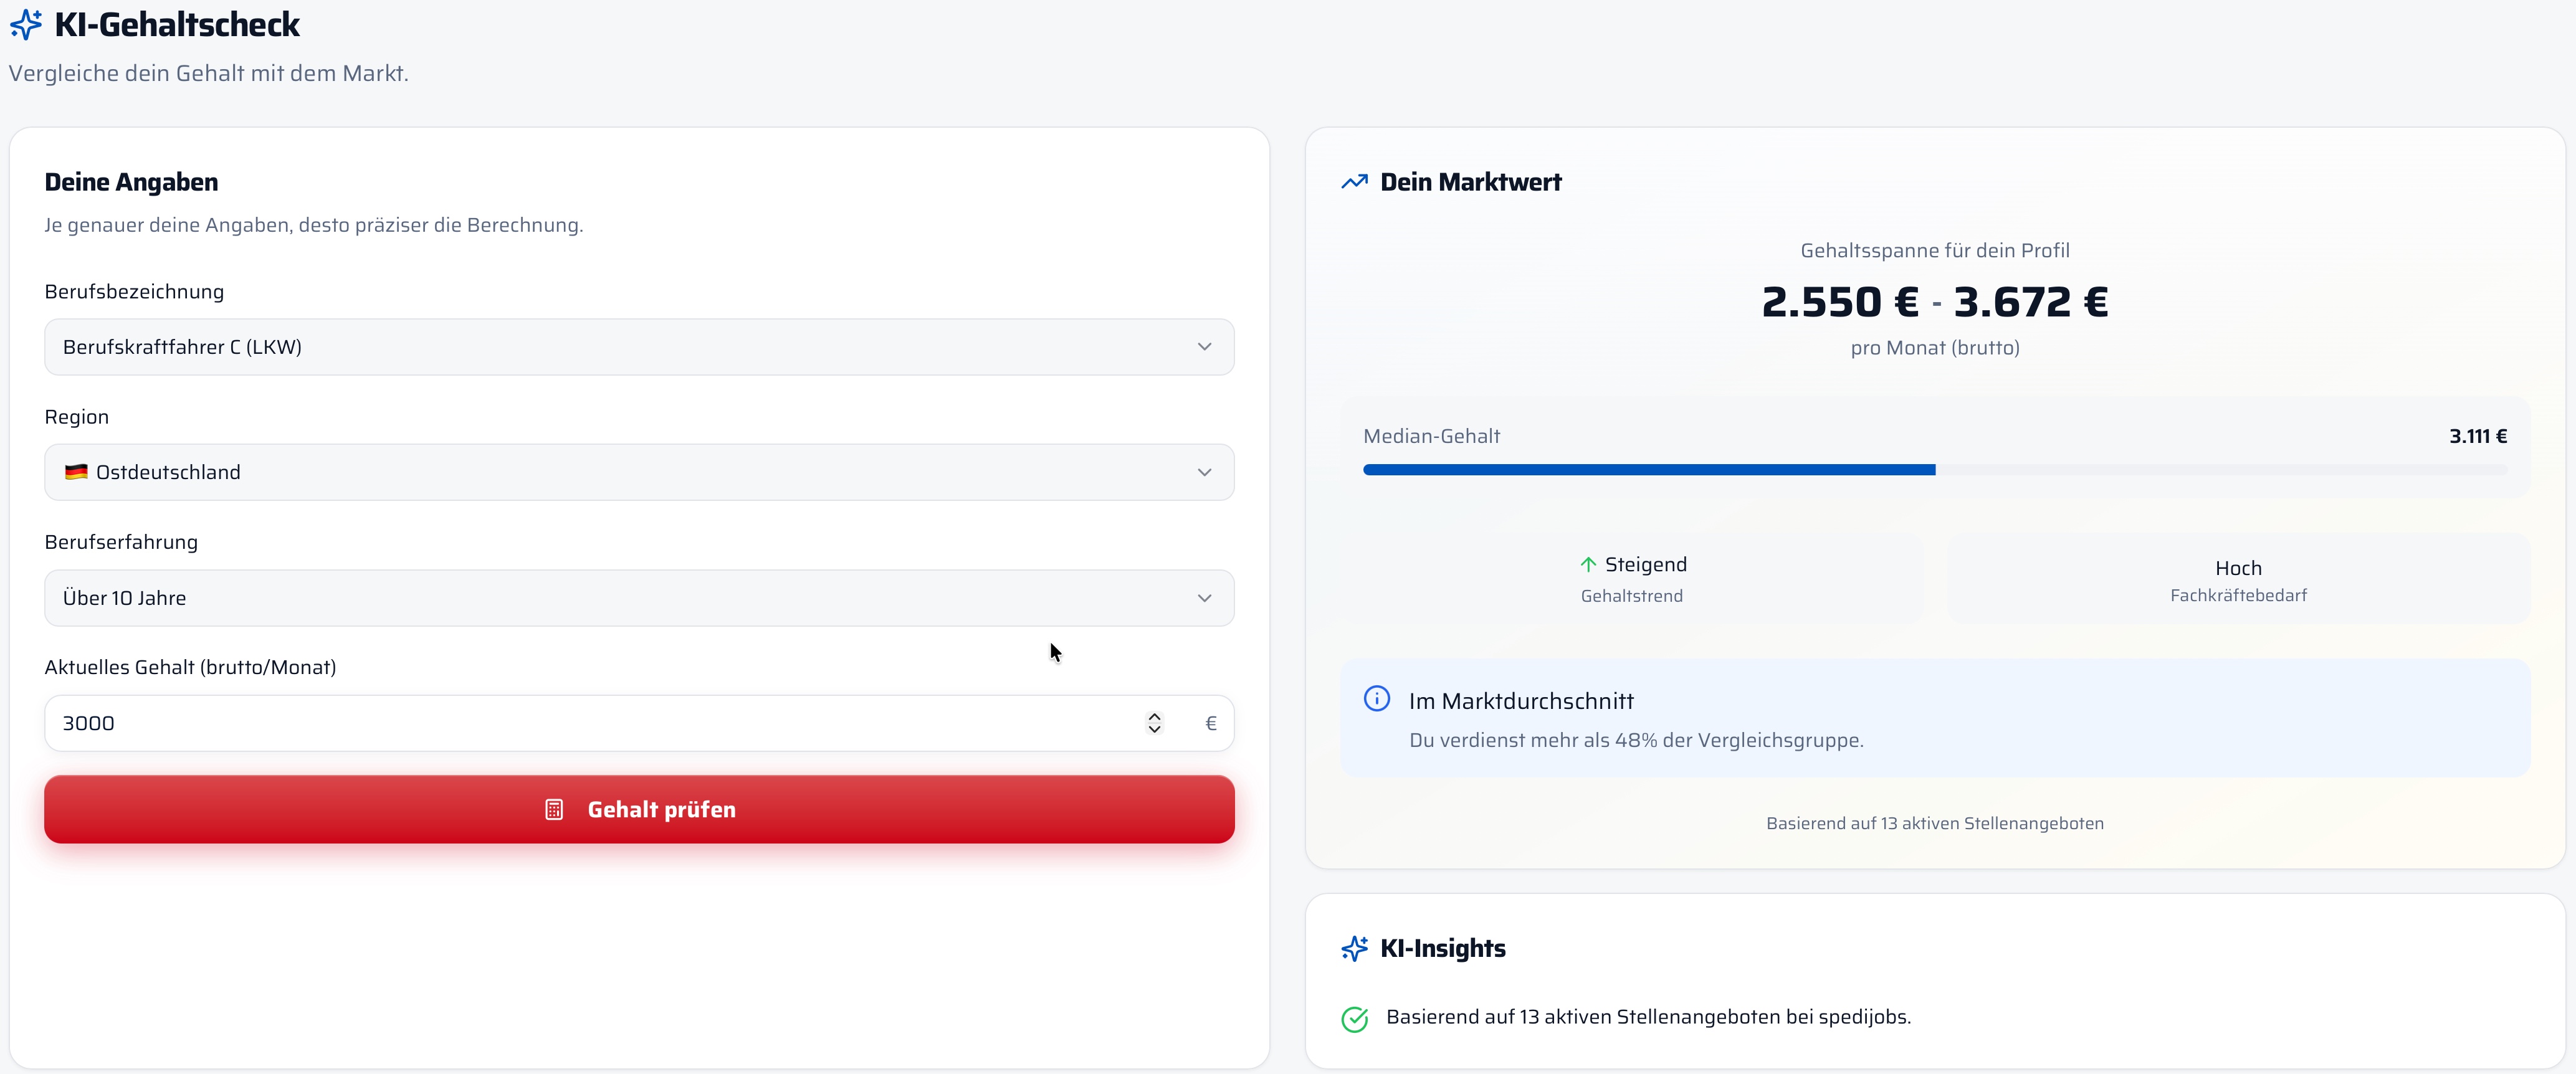The image size is (2576, 1074).
Task: Click the KI-Insights line mentioning spedijobs
Action: [1648, 1017]
